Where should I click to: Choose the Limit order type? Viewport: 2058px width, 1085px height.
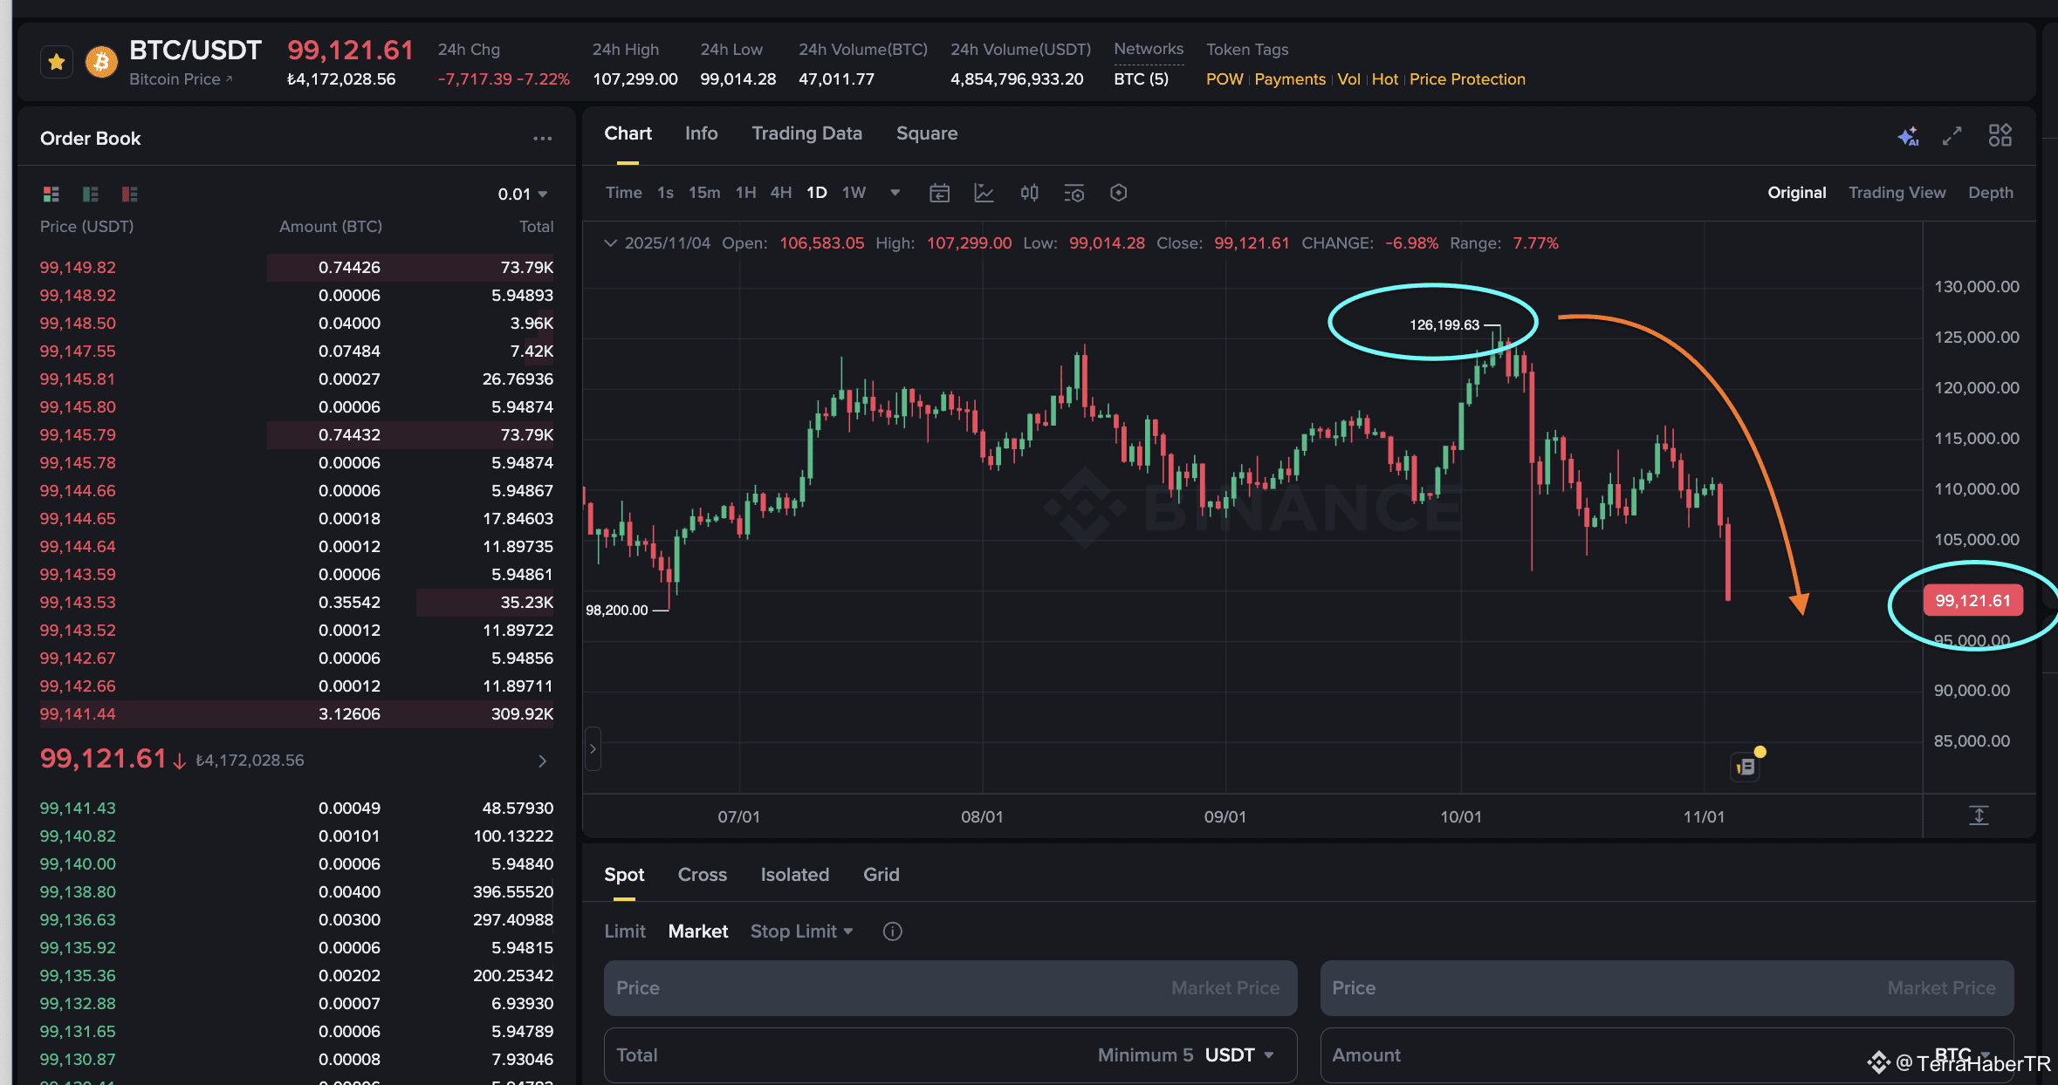pyautogui.click(x=625, y=931)
